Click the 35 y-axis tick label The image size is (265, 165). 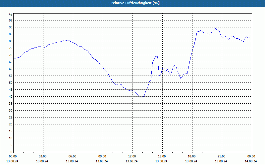pyautogui.click(x=11, y=104)
